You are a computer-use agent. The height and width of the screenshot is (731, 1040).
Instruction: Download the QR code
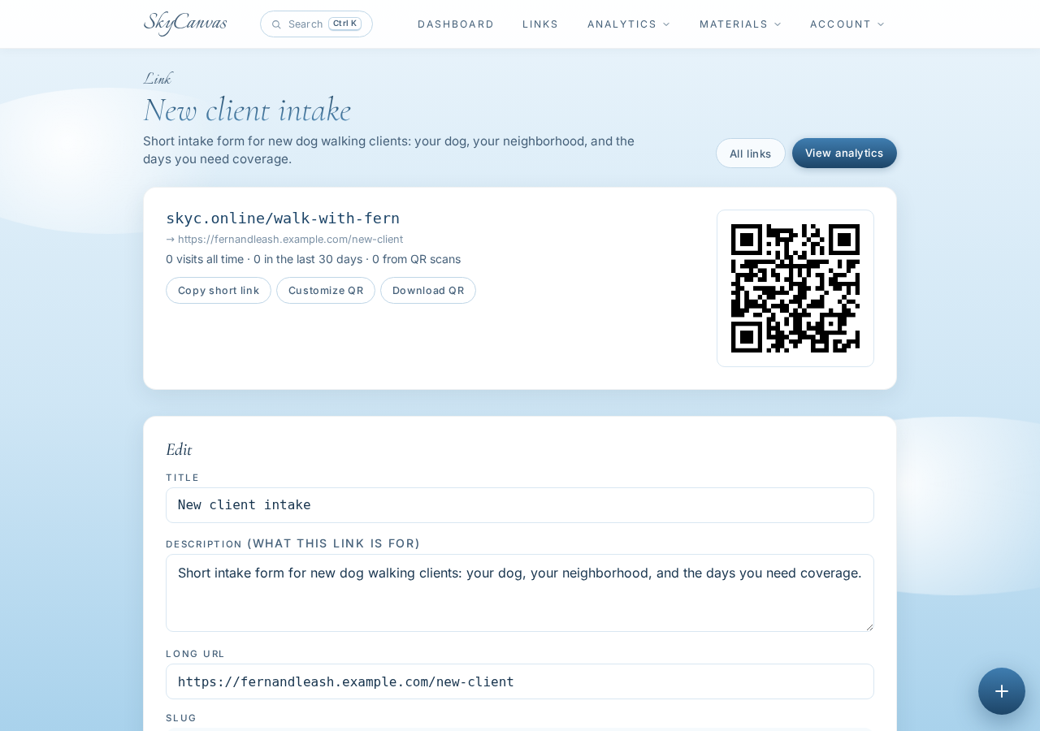tap(428, 290)
